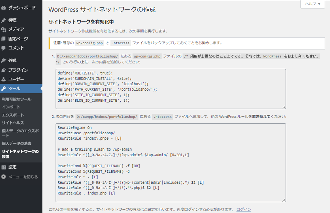Viewport: 330px width, 213px height.
Task: Open 利用可能なツール submenu link
Action: pyautogui.click(x=16, y=99)
